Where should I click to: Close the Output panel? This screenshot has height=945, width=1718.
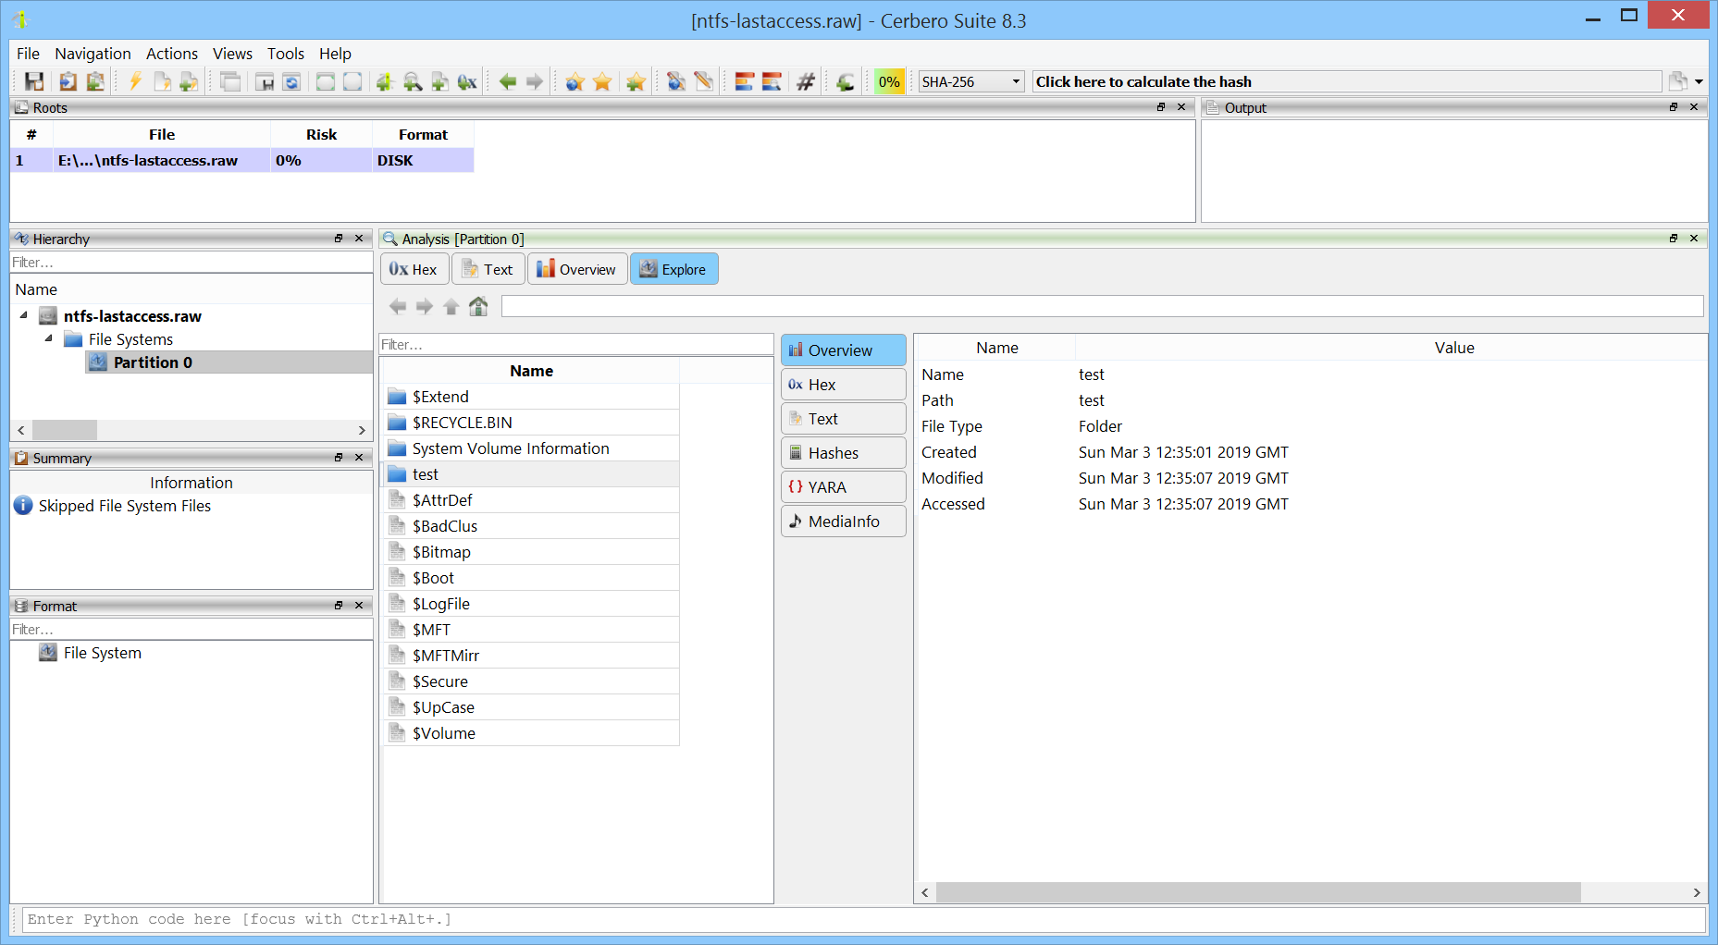click(x=1694, y=107)
